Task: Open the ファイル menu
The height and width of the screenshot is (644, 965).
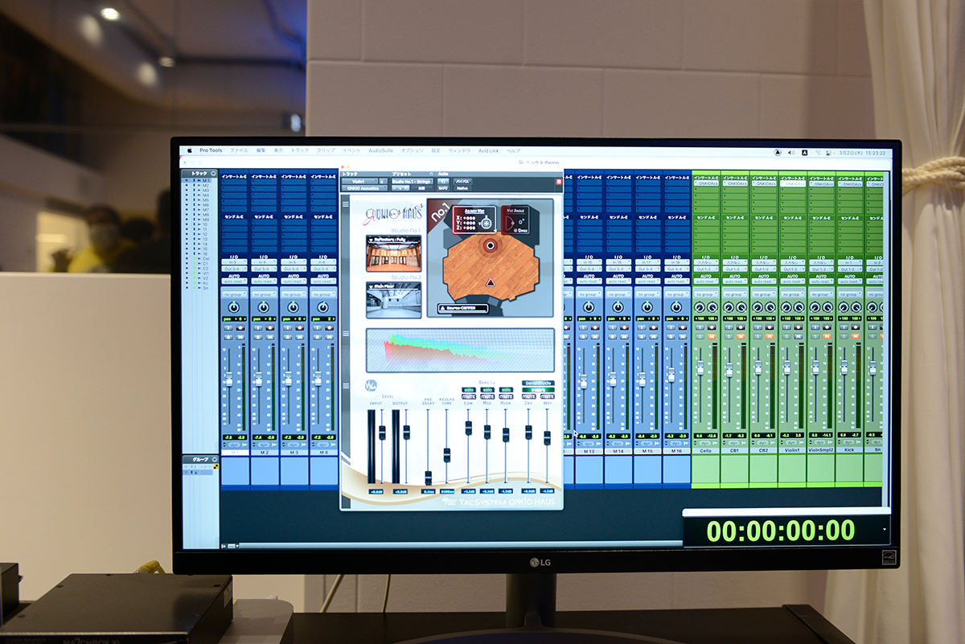Action: [x=239, y=150]
